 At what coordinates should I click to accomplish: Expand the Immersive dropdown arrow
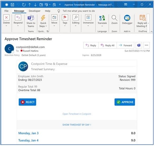pyautogui.click(x=88, y=26)
